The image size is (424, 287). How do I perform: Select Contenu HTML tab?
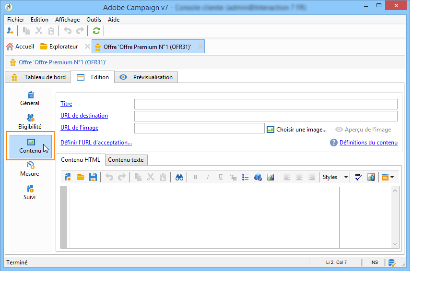point(81,160)
